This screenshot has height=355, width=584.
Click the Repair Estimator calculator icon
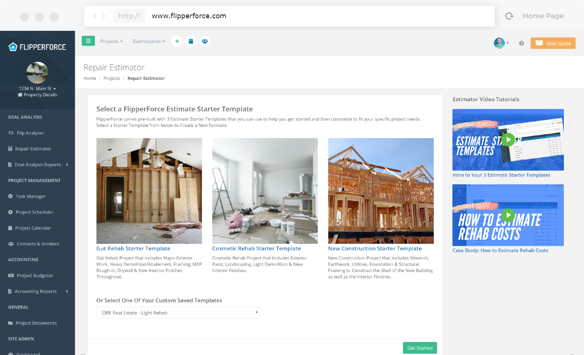(10, 149)
